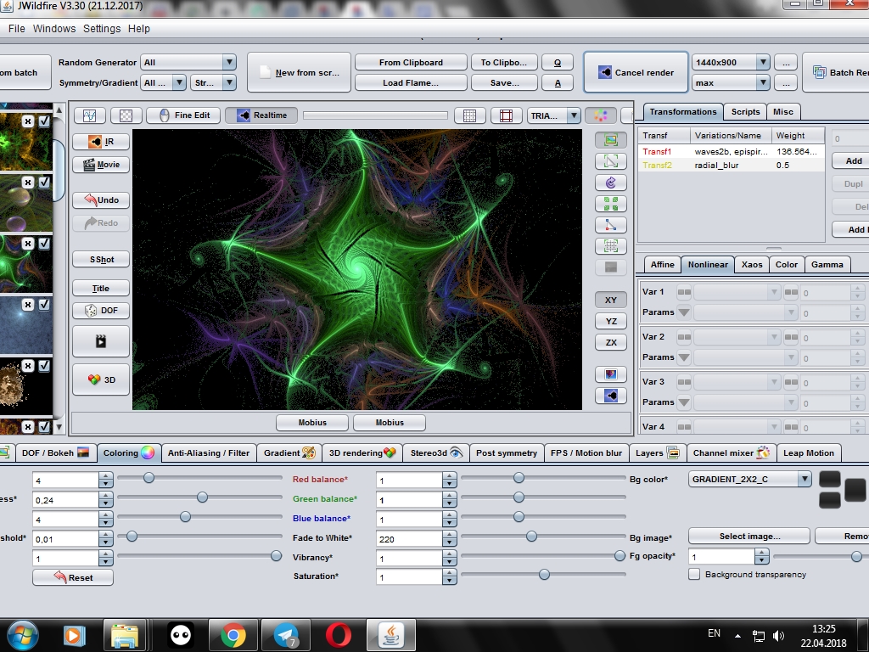Enable Background transparency checkbox

pos(694,575)
